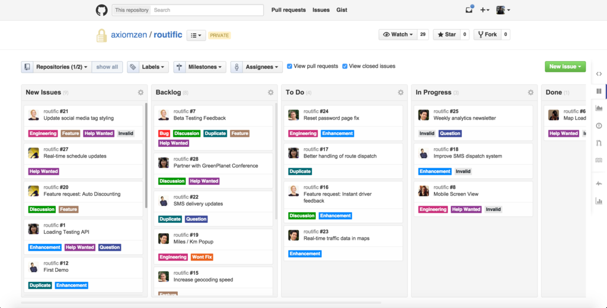Click the PRIVATE badge
This screenshot has width=607, height=308.
219,35
